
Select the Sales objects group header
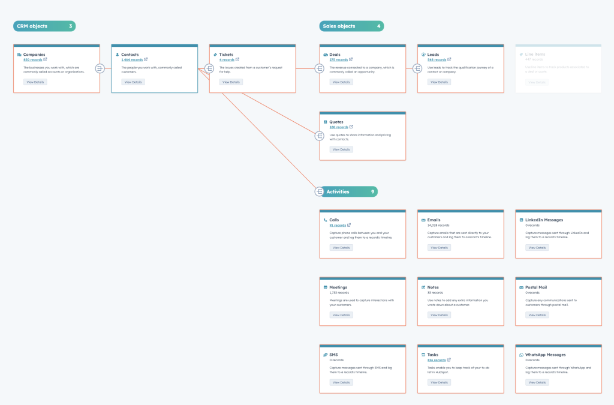[351, 26]
